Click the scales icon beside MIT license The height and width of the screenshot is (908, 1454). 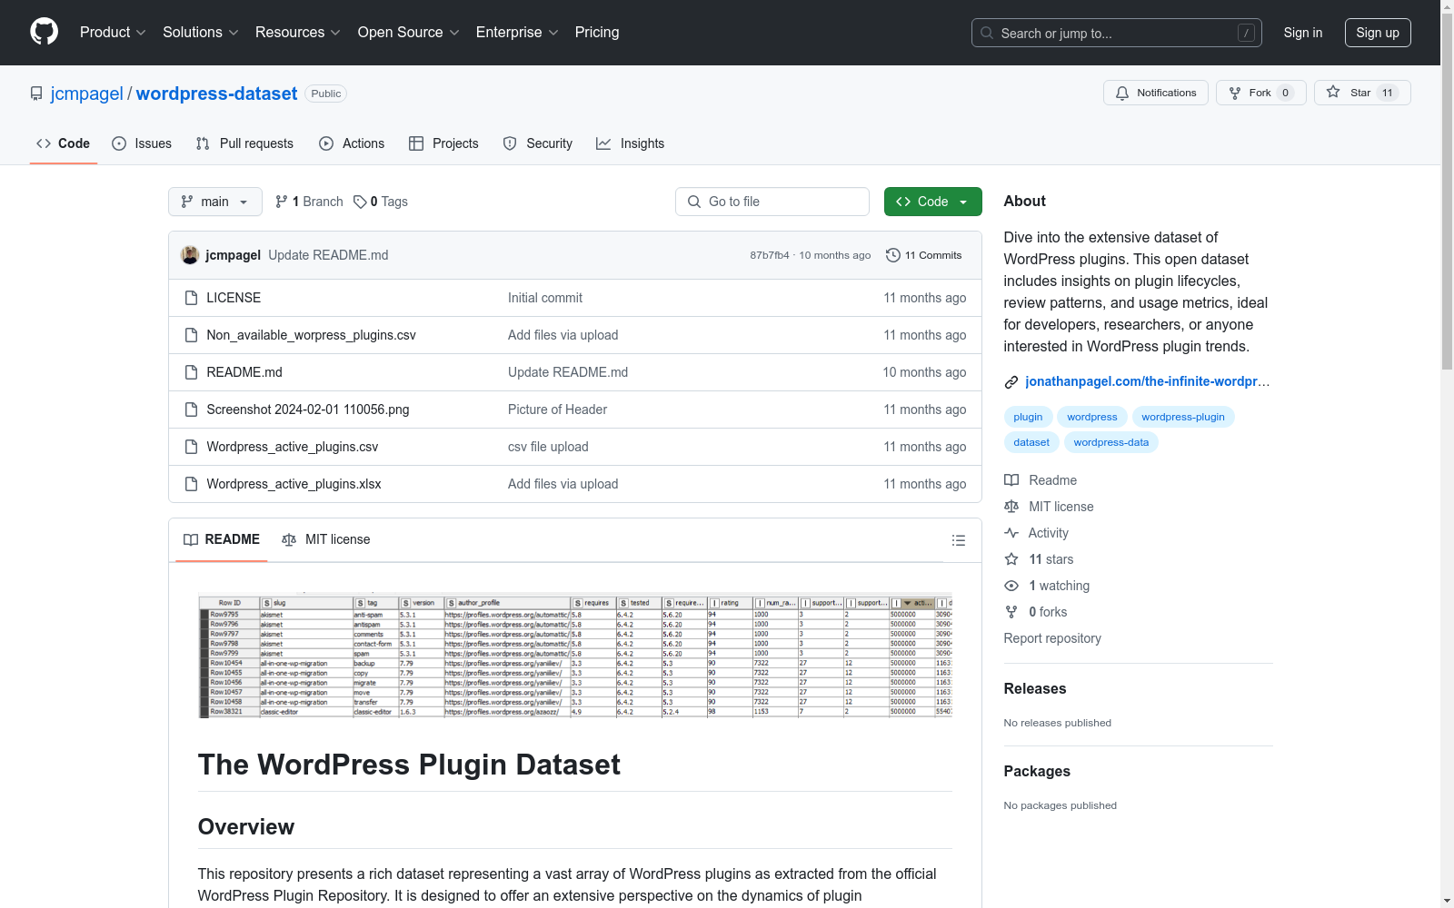(x=1011, y=507)
